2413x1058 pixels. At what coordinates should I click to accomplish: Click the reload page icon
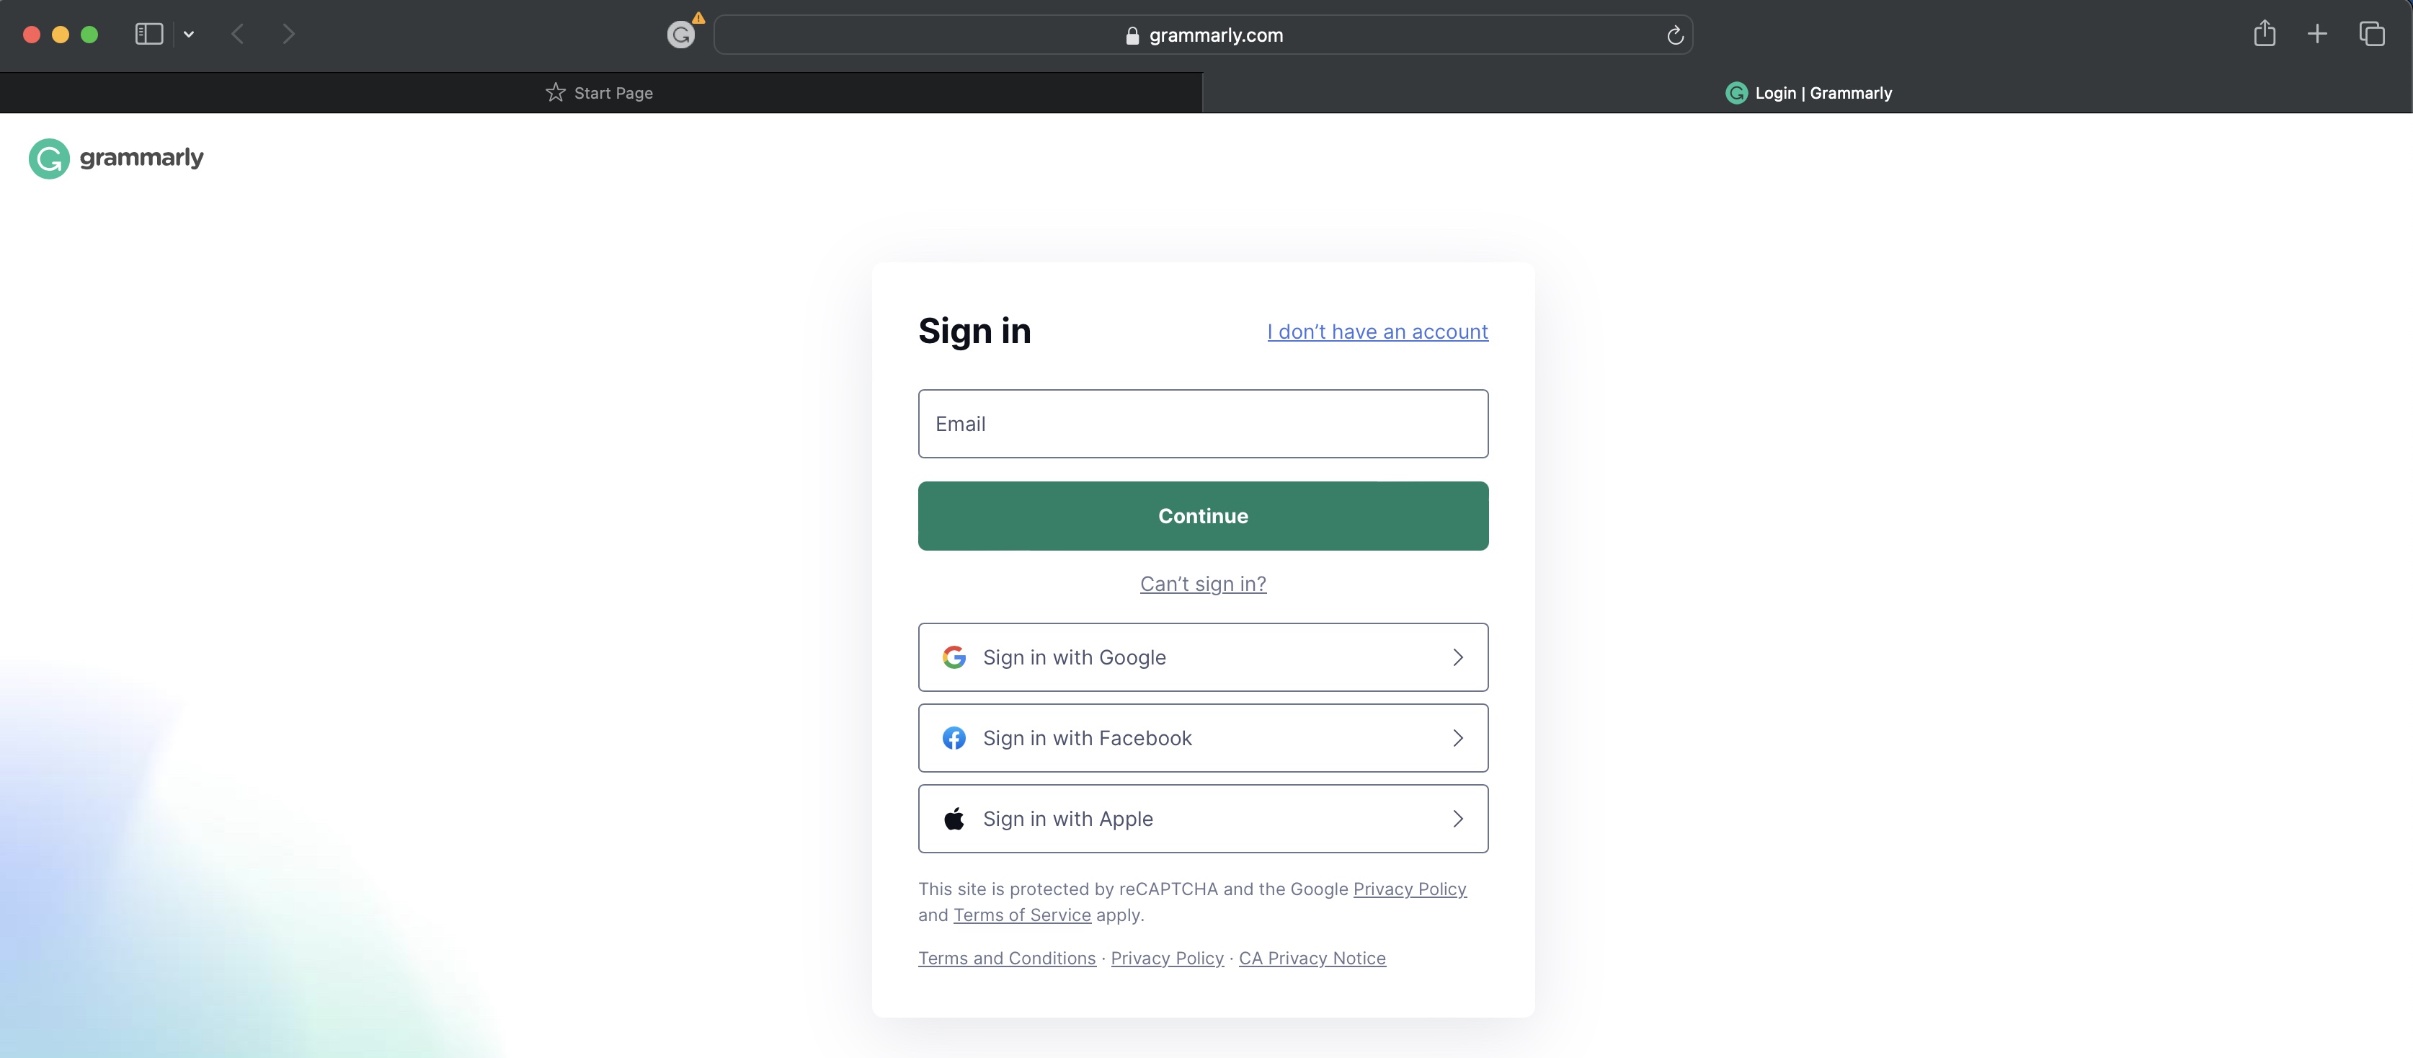1674,34
